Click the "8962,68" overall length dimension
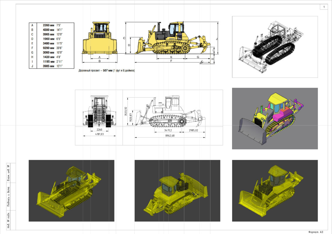Viewport: 332px width, 234px height. (x=170, y=136)
